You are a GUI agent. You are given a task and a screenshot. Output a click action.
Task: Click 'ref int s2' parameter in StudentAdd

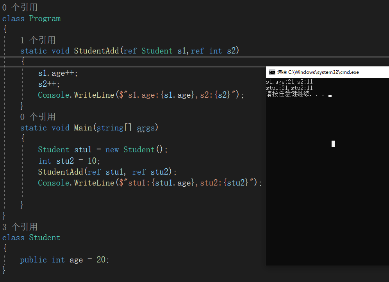tap(213, 51)
